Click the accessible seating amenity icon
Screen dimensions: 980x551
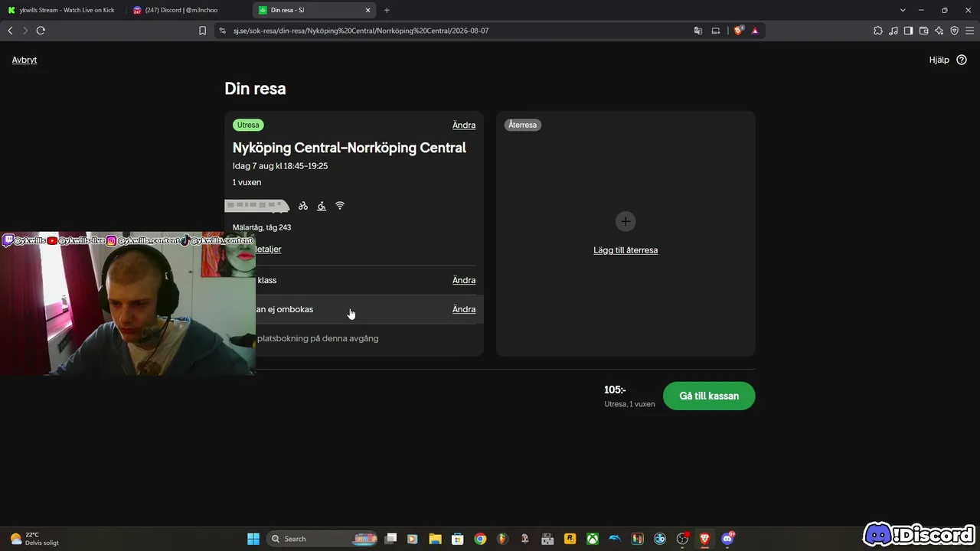322,206
